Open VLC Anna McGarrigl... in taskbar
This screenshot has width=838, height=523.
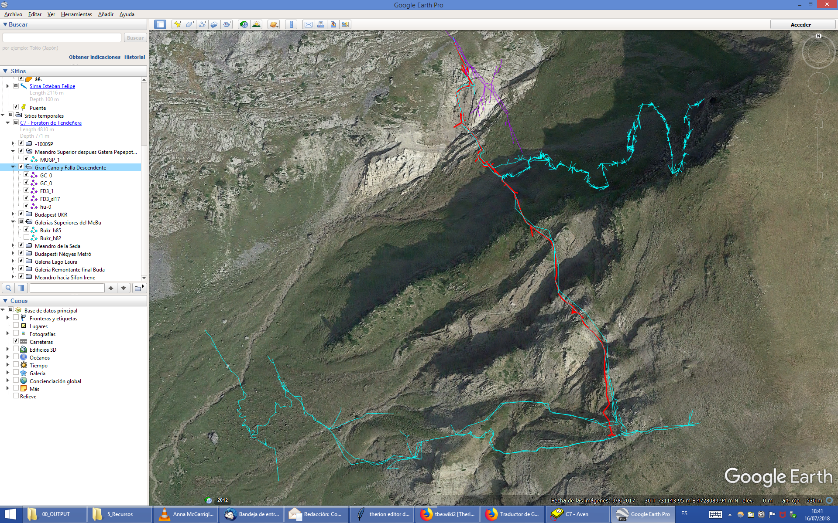[185, 514]
